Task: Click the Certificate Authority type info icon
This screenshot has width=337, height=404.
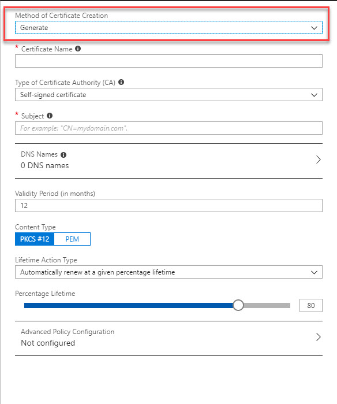Action: point(121,82)
